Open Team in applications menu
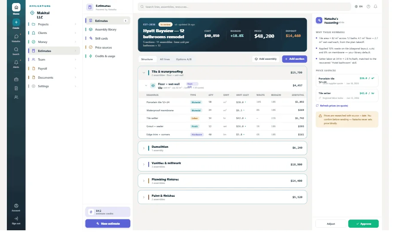 (x=54, y=60)
